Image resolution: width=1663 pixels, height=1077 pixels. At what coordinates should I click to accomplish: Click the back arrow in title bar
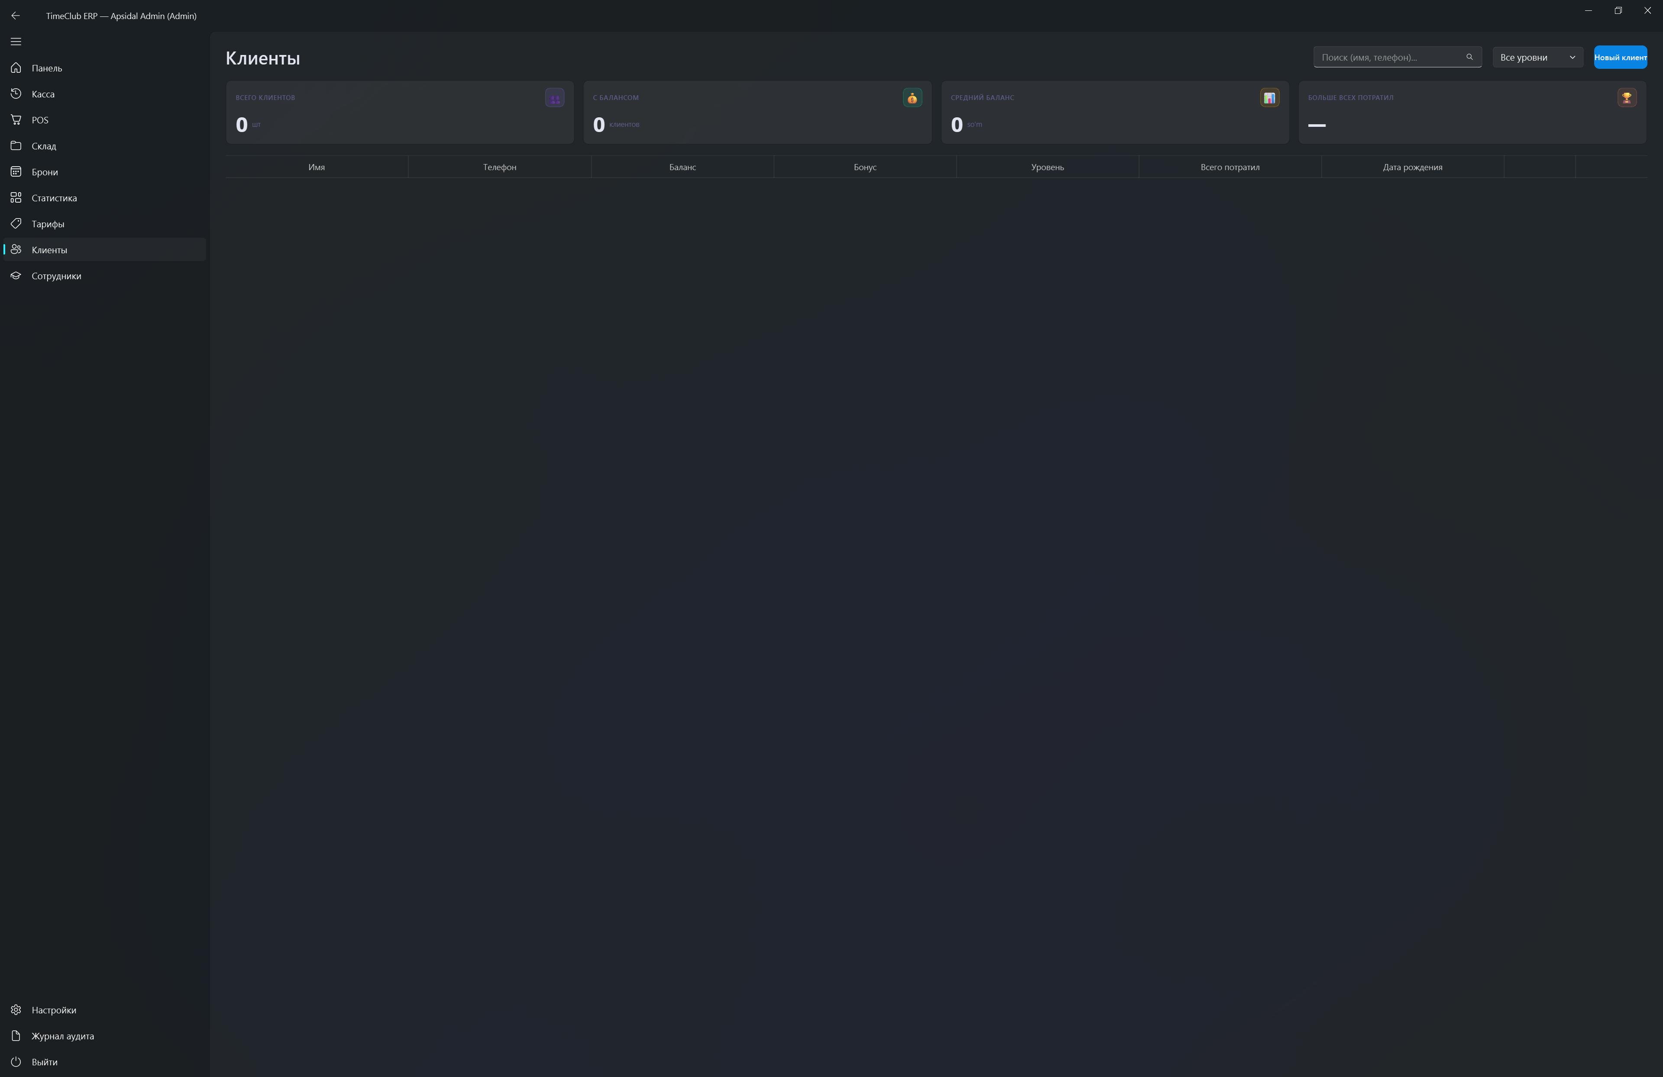pos(15,15)
